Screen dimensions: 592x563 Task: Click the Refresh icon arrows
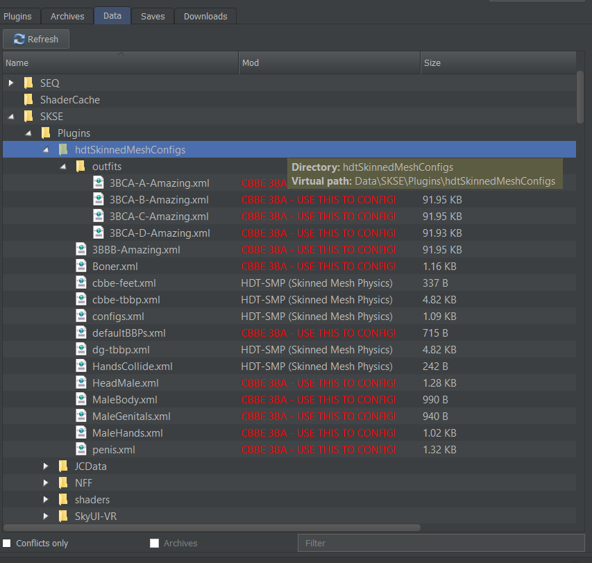point(19,39)
